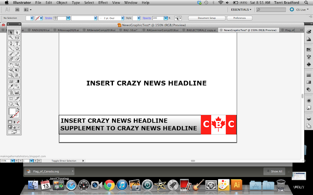Click the Stroke swatch with red slash
313x195 pixels.
click(16, 115)
